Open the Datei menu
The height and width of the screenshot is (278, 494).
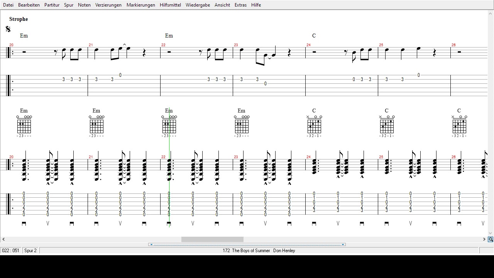click(x=8, y=5)
